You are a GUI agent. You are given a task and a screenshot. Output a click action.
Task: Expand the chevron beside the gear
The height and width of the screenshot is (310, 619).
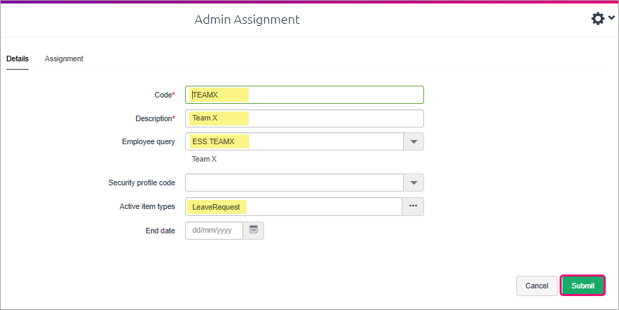tap(611, 18)
